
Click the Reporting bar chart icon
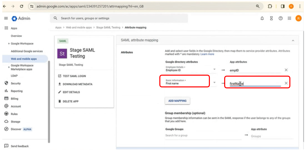pyautogui.click(x=6, y=91)
